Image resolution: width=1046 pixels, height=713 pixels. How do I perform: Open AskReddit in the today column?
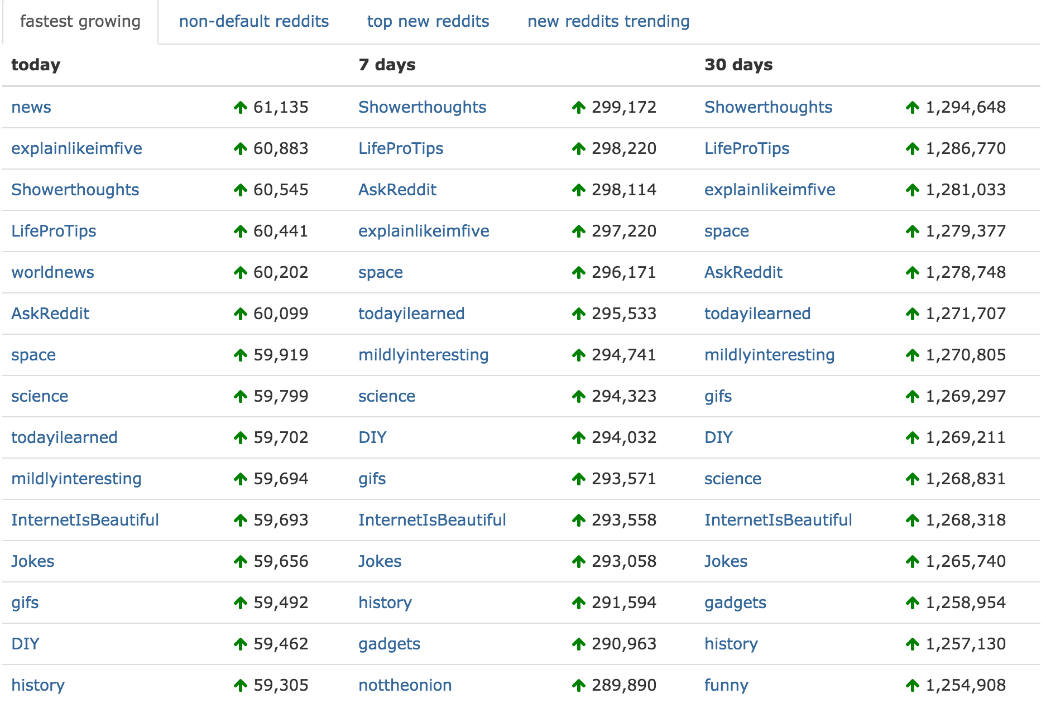(x=50, y=314)
